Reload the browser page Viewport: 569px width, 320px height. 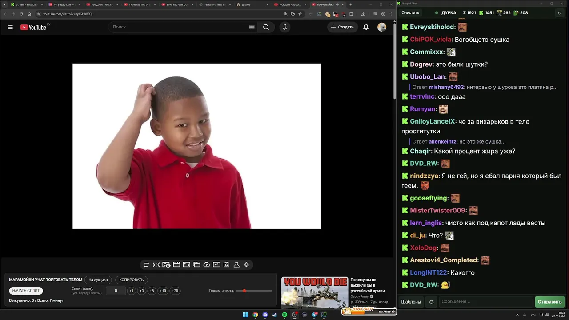click(x=21, y=14)
